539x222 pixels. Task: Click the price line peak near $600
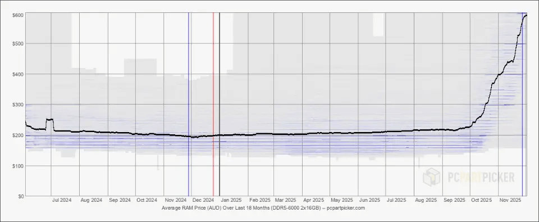526,15
